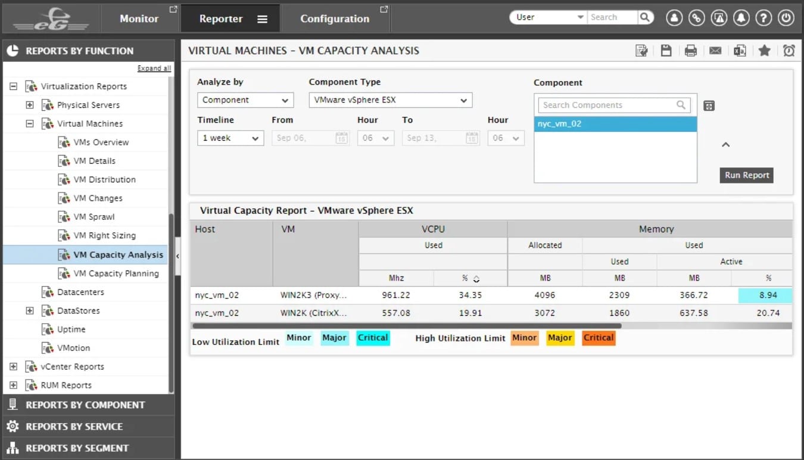Collapse the filter panel chevron above Run Report
Screen dimensions: 804x460
[x=725, y=145]
